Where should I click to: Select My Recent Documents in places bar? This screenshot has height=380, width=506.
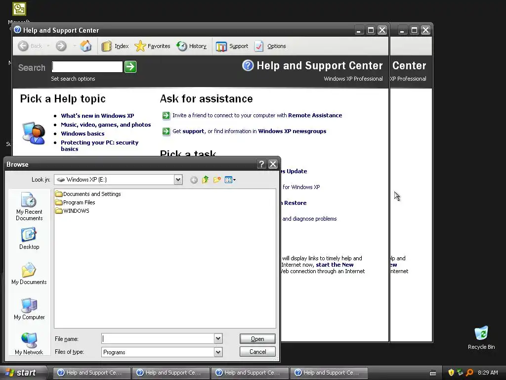point(29,206)
